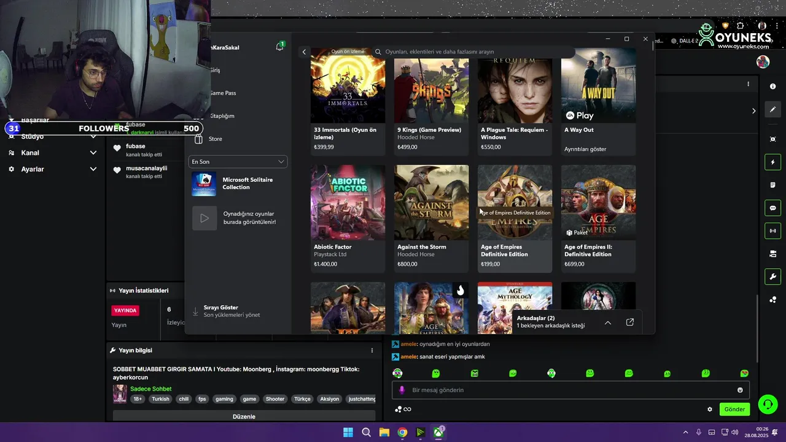
Task: Open Game Pass in Xbox sidebar
Action: click(222, 93)
